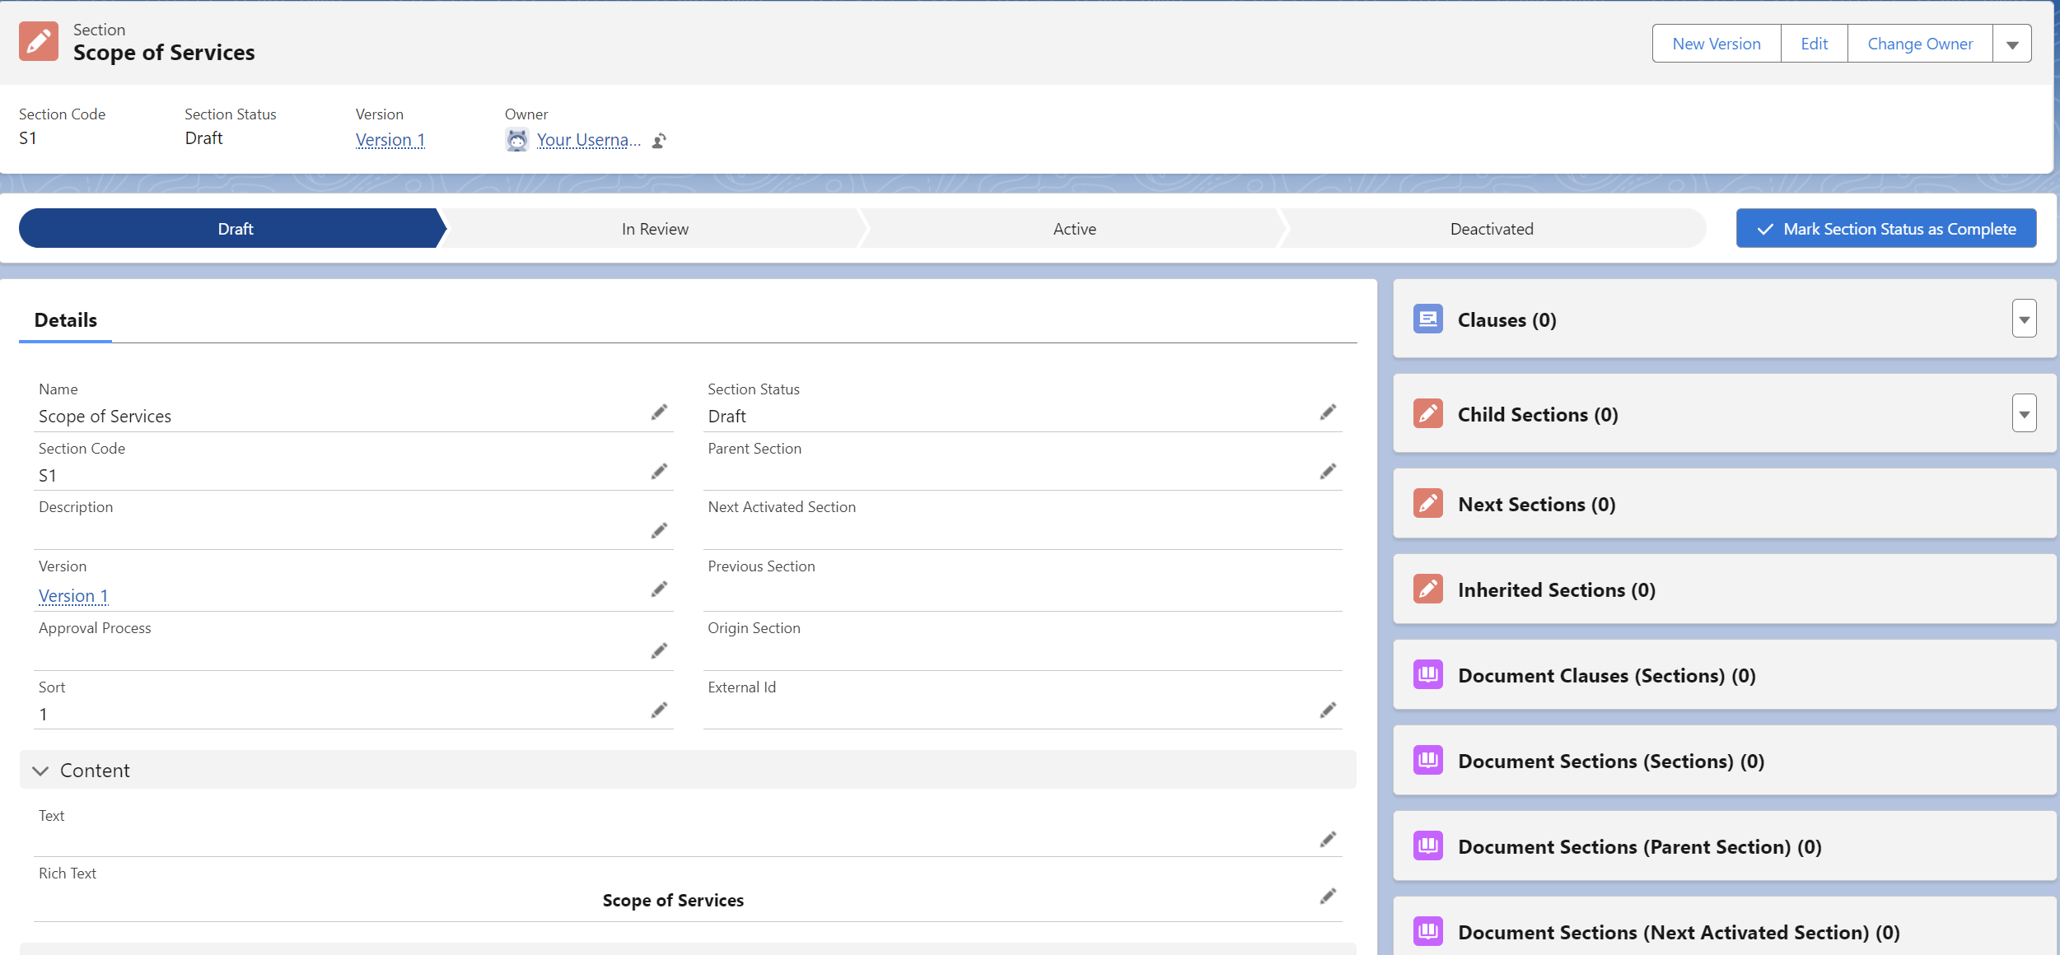Viewport: 2060px width, 955px height.
Task: Select the Deactivated stage in the path
Action: pos(1492,228)
